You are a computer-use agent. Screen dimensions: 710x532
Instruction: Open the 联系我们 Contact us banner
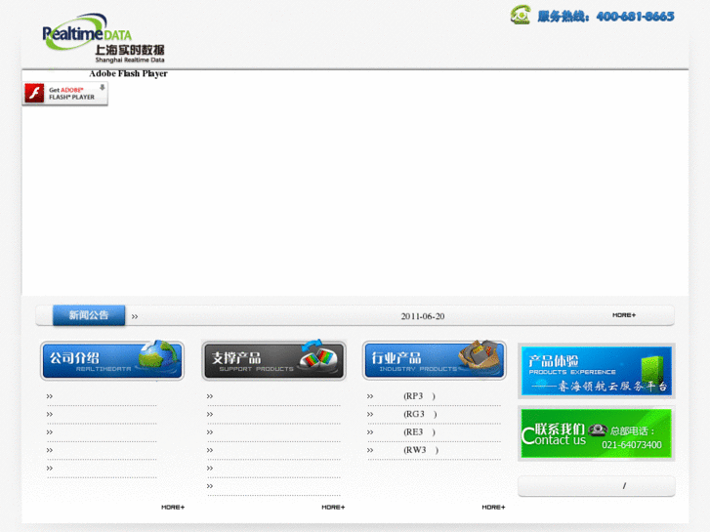tap(597, 433)
